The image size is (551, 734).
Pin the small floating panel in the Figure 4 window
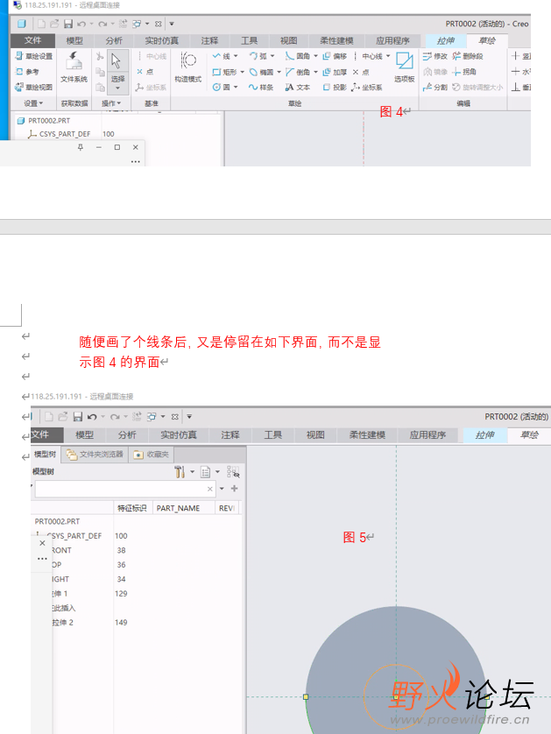tap(81, 147)
